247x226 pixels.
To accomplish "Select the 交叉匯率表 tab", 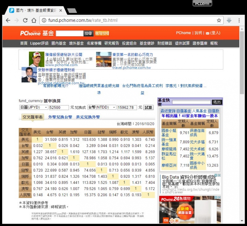I will point(32,117).
